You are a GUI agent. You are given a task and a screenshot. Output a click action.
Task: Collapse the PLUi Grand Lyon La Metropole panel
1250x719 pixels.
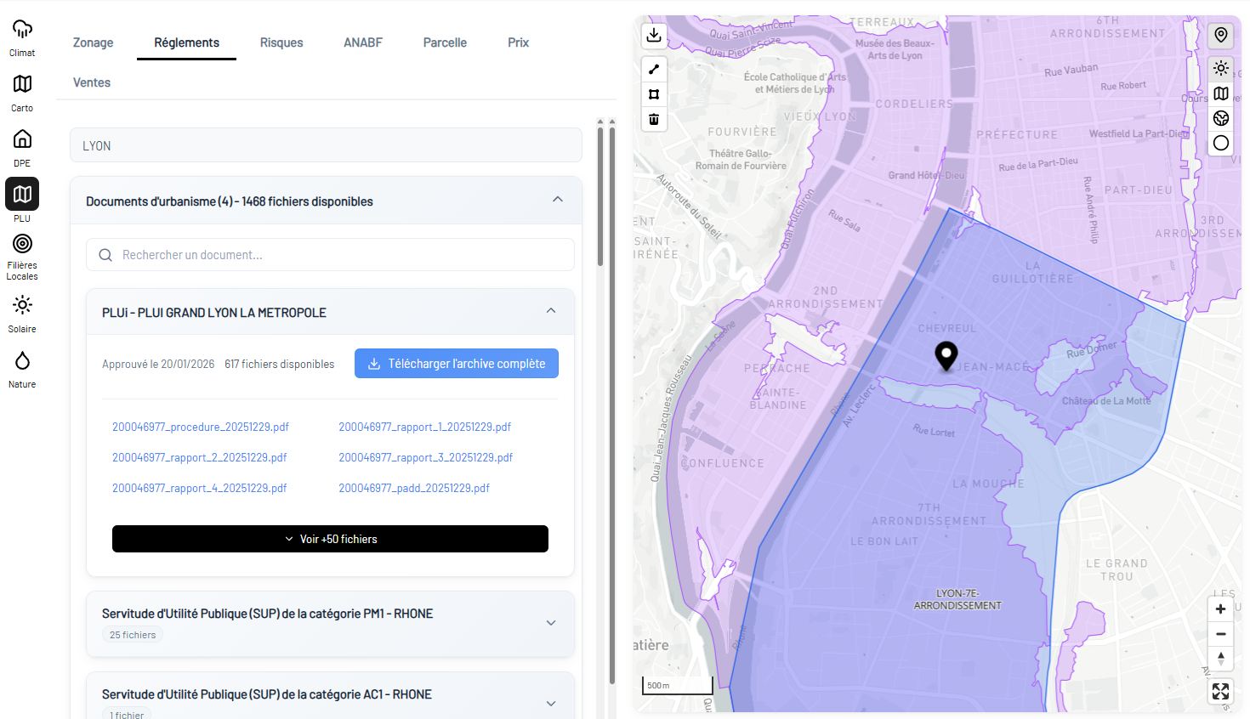551,311
